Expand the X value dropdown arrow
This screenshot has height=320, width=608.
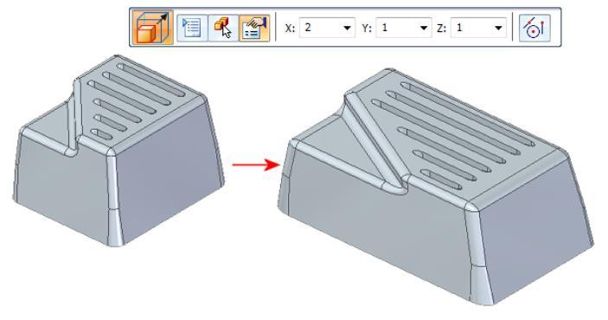pyautogui.click(x=347, y=28)
